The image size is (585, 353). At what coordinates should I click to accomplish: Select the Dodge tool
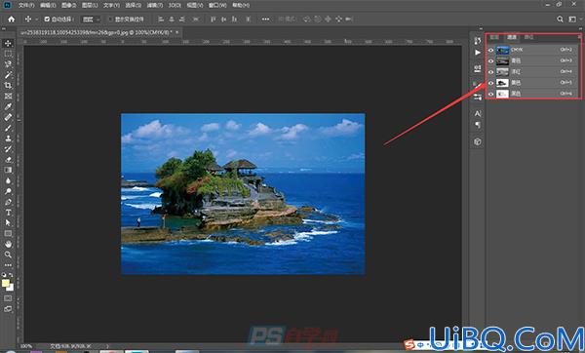pyautogui.click(x=8, y=191)
